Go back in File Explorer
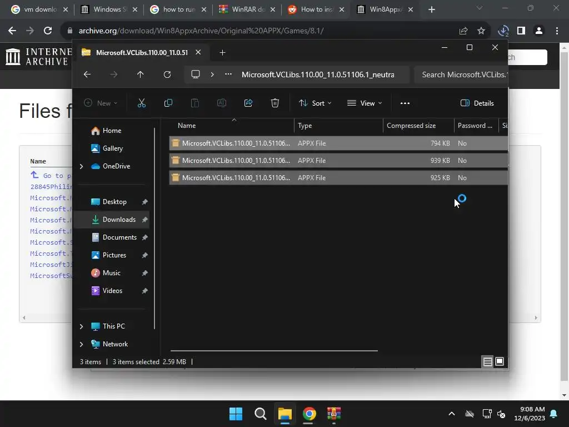This screenshot has width=569, height=427. point(87,75)
